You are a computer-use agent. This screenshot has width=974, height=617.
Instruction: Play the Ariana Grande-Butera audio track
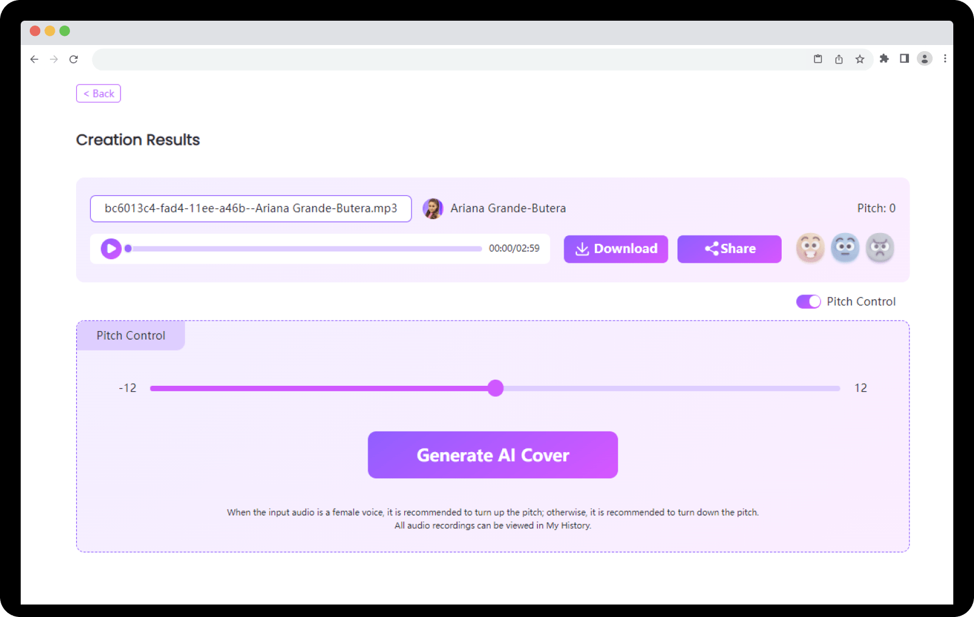111,248
